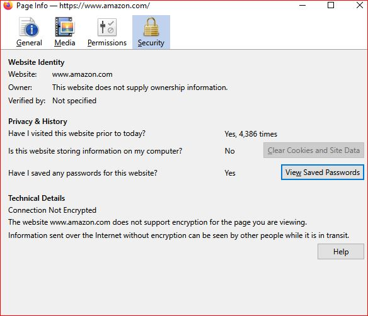Select the Permissions sliders icon

point(107,27)
